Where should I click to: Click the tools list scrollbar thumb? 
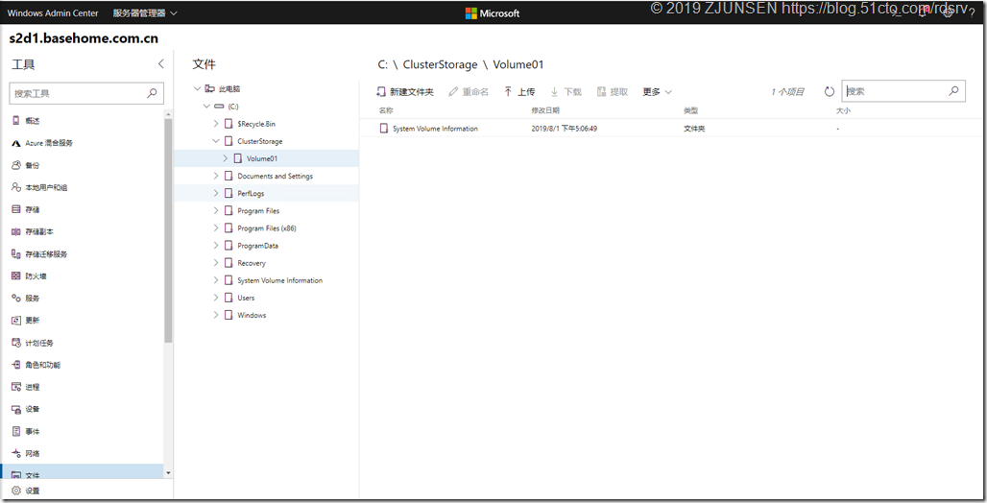click(168, 230)
